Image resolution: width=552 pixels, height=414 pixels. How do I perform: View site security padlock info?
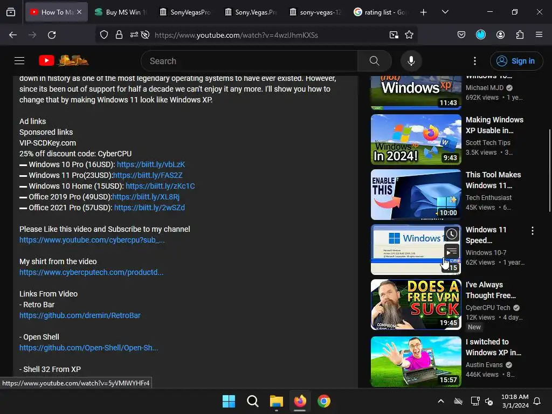pyautogui.click(x=119, y=35)
